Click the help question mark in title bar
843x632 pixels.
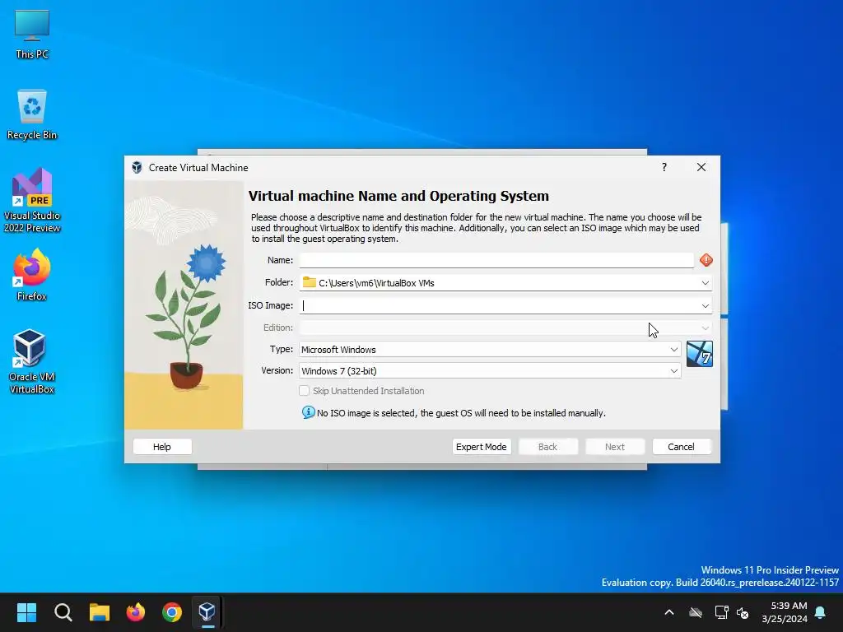[664, 167]
